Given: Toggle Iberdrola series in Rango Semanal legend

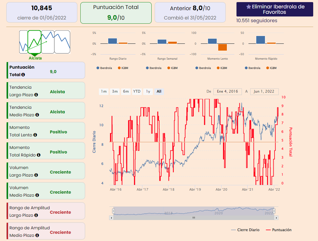Looking at the screenshot, I should pyautogui.click(x=154, y=68).
